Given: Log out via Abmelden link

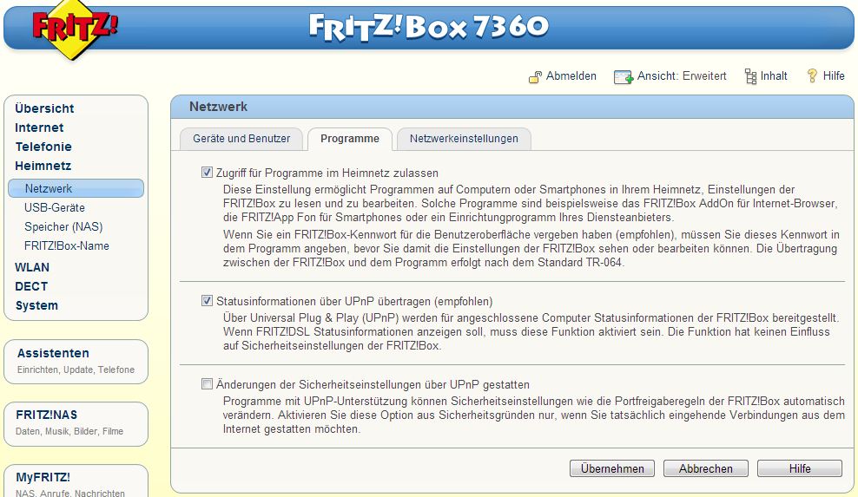Looking at the screenshot, I should [x=571, y=76].
